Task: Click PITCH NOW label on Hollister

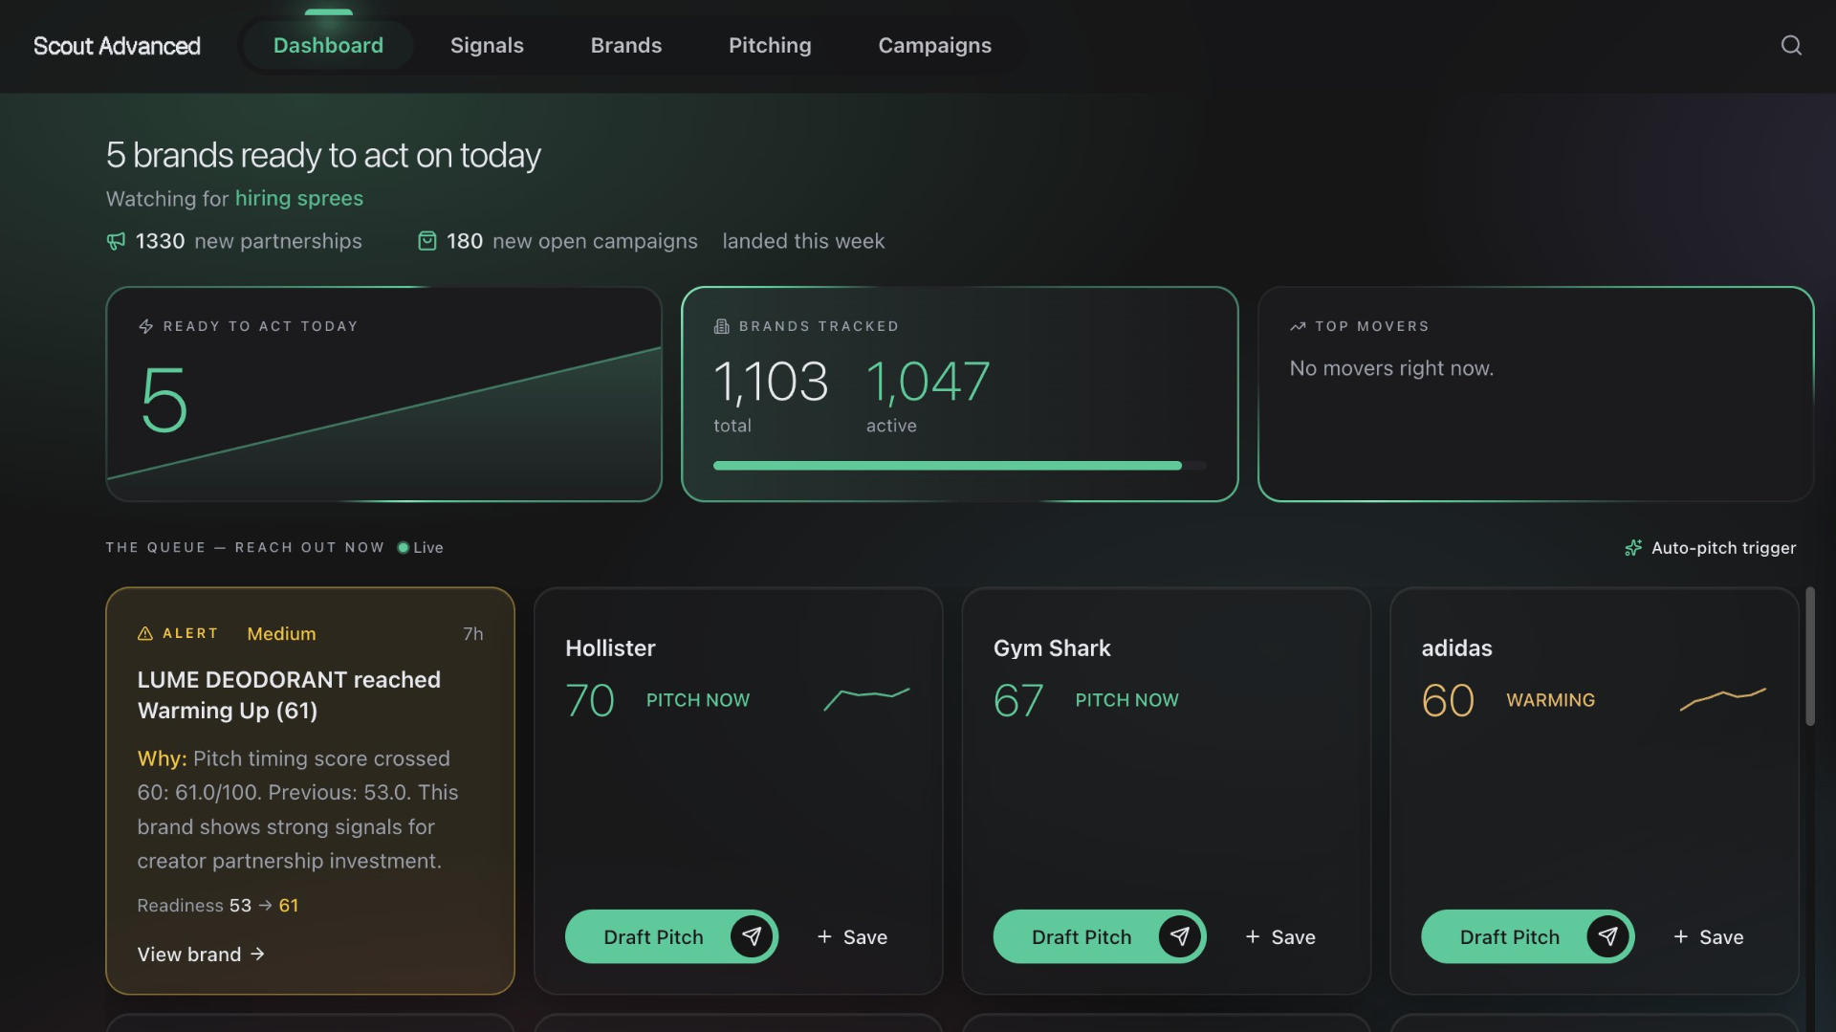Action: pyautogui.click(x=698, y=700)
